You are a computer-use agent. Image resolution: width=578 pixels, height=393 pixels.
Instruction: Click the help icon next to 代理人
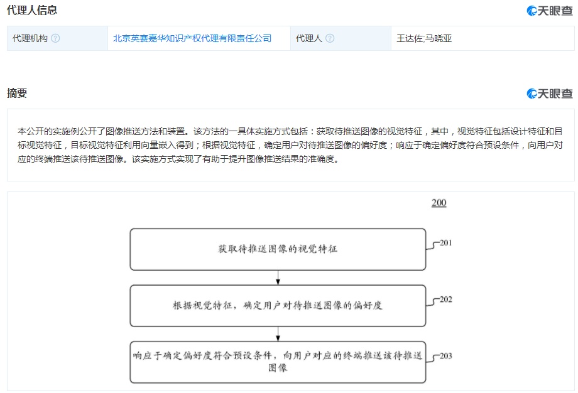330,38
